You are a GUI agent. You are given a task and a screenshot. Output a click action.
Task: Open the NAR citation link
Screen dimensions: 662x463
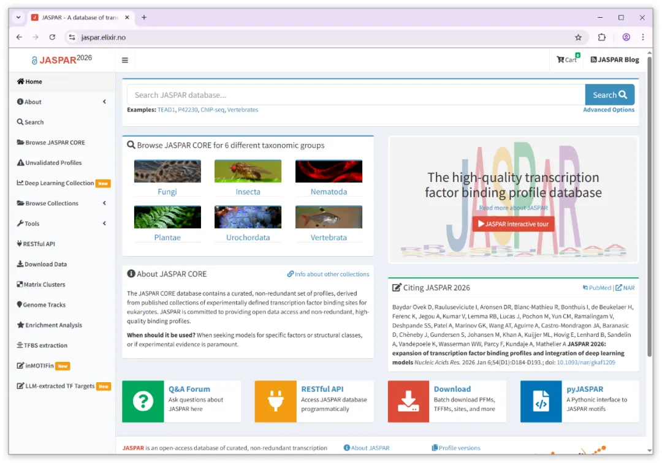pyautogui.click(x=625, y=288)
